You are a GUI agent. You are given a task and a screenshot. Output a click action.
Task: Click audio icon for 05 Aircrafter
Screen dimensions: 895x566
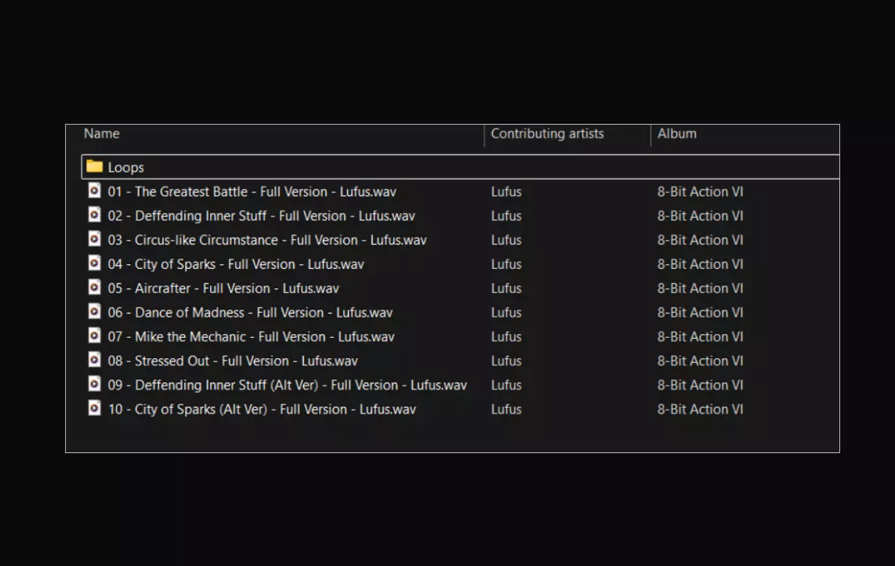pyautogui.click(x=94, y=287)
